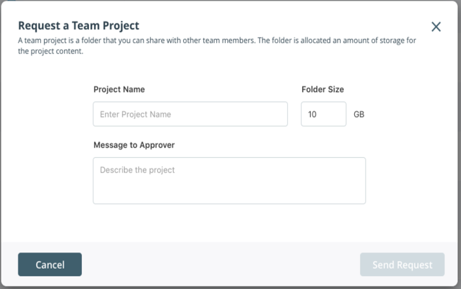Click the "Describe the project" placeholder

(137, 170)
